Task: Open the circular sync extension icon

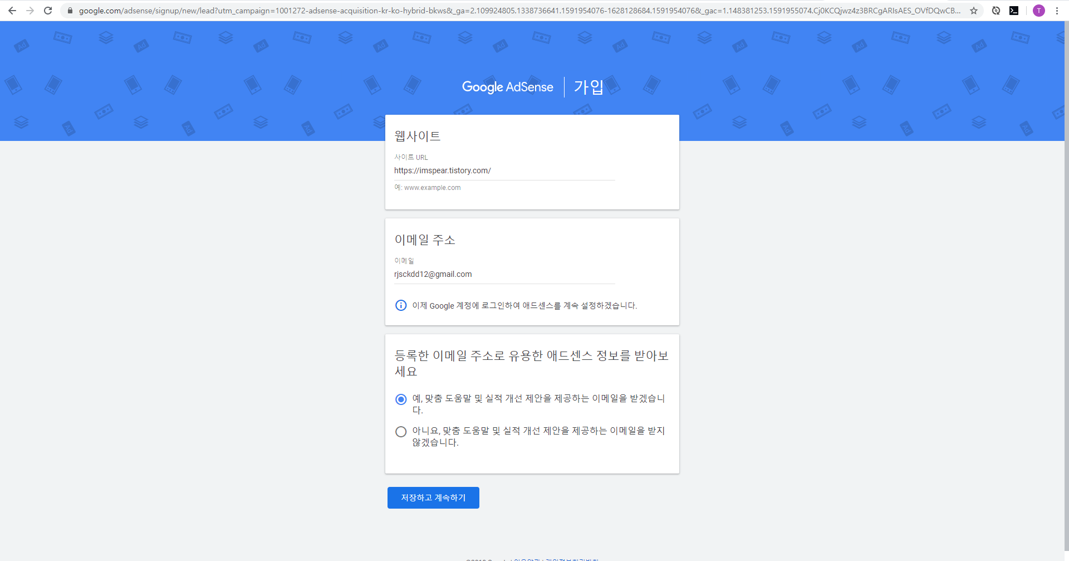Action: [x=996, y=11]
